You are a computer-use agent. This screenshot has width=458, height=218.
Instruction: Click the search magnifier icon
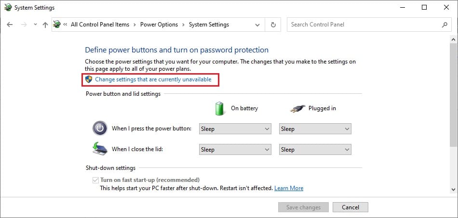click(445, 25)
